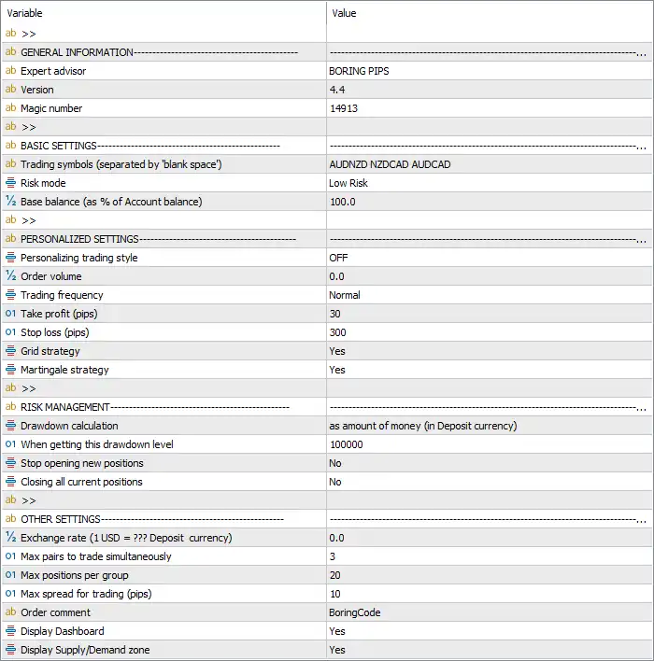The height and width of the screenshot is (661, 654).
Task: Click the string icon beside Expert advisor
Action: point(10,70)
